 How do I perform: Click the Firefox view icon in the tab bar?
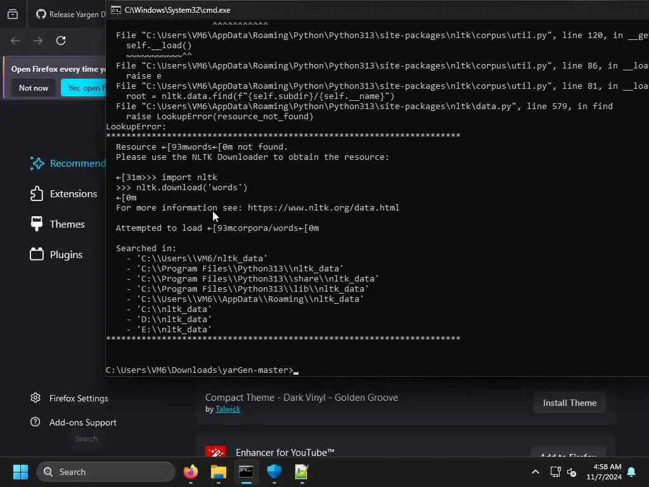[x=13, y=14]
